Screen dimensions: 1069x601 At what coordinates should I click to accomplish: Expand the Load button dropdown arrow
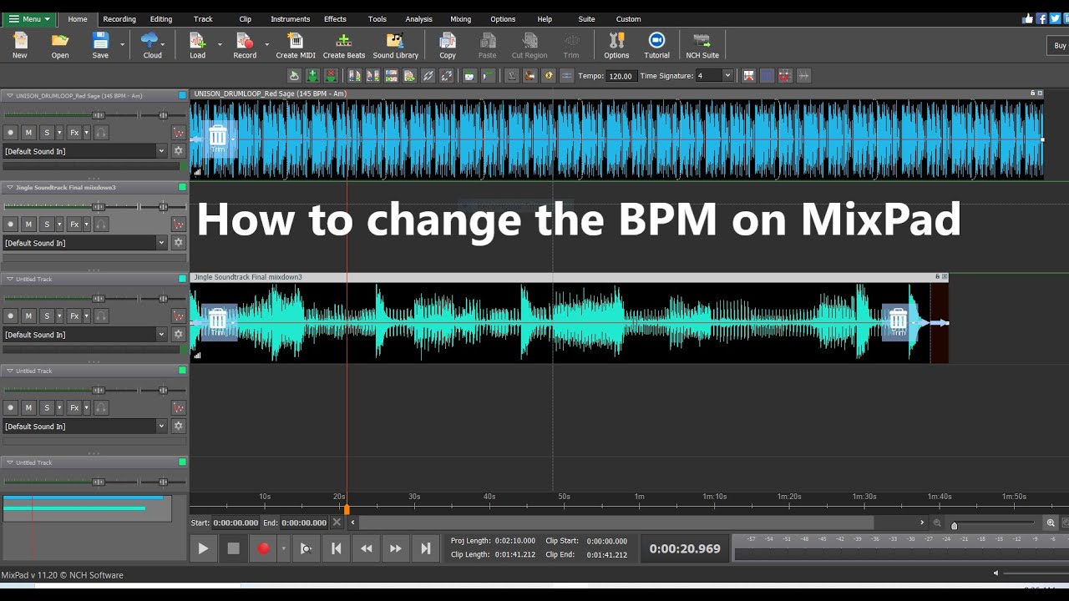point(220,45)
